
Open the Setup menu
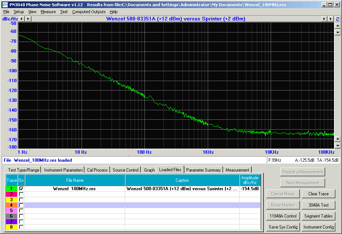pos(19,12)
